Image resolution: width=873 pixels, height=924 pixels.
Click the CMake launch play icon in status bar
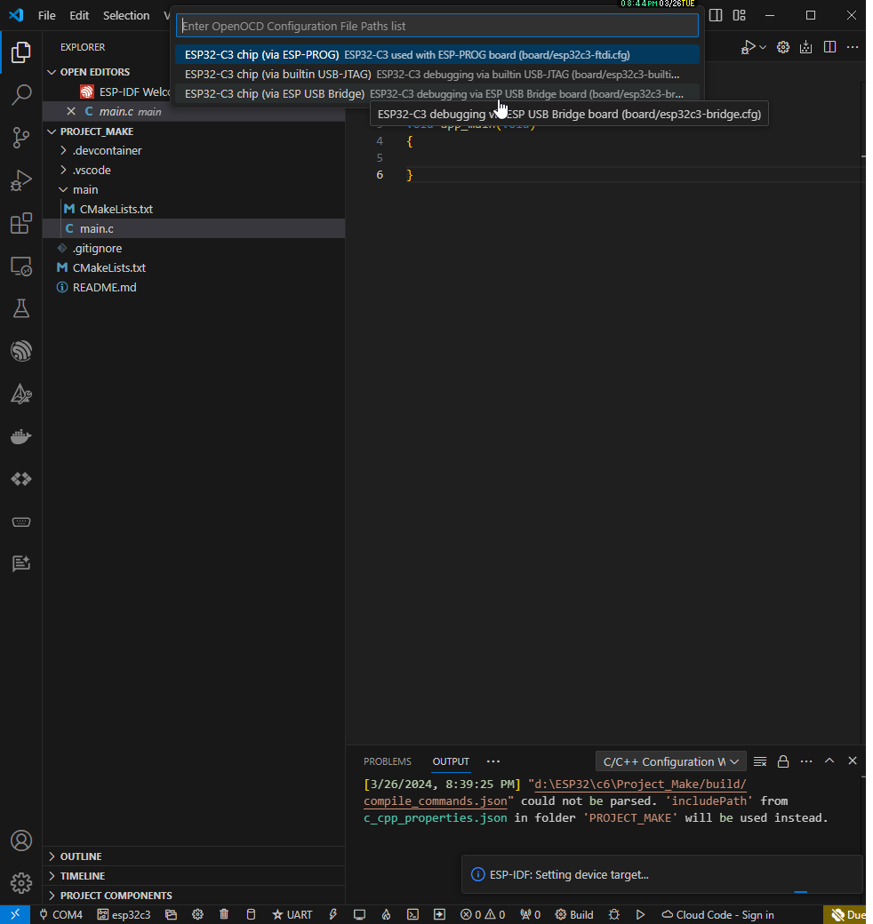(x=640, y=914)
